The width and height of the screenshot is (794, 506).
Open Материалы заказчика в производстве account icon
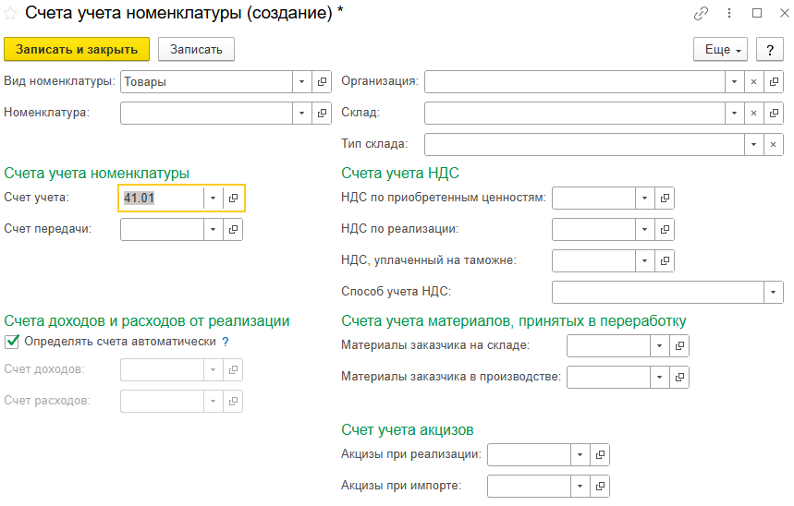[x=679, y=377]
